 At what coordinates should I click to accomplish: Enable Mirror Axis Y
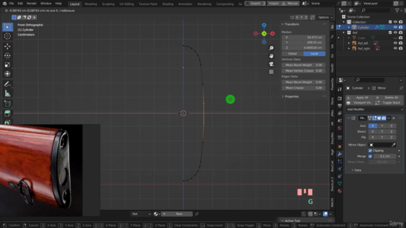382,126
